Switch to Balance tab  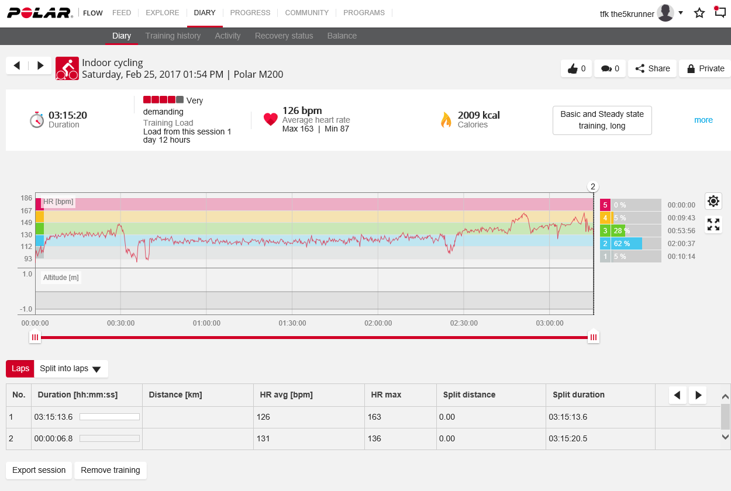click(342, 36)
